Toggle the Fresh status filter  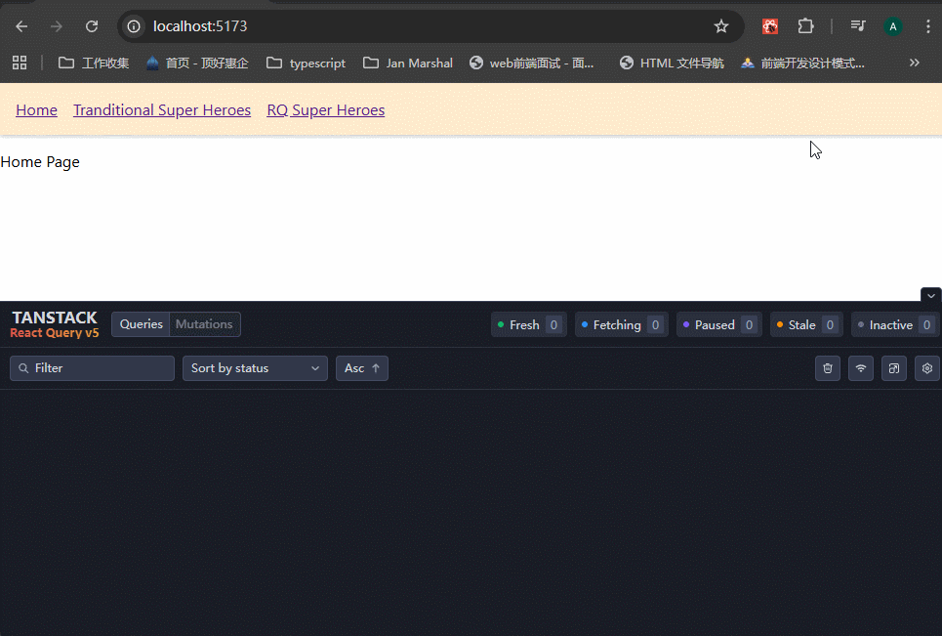pyautogui.click(x=528, y=325)
